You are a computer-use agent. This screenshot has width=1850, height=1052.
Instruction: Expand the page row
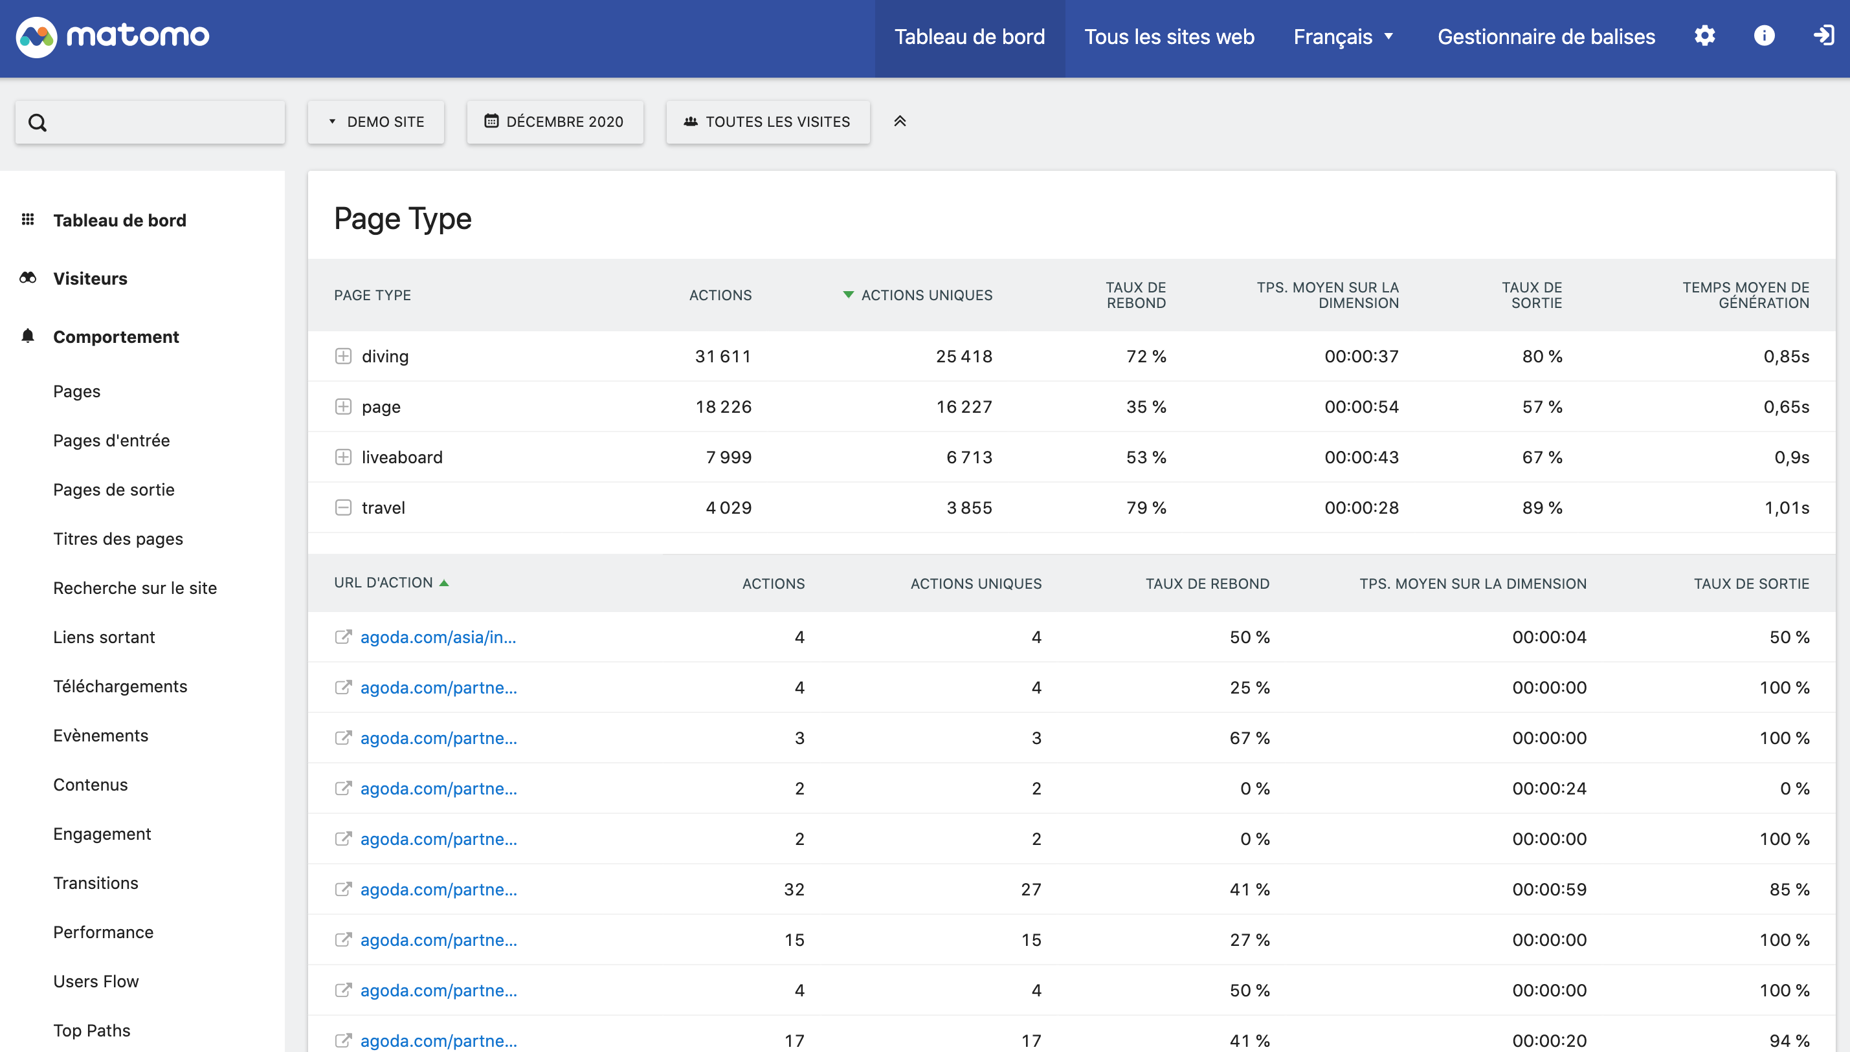(343, 407)
